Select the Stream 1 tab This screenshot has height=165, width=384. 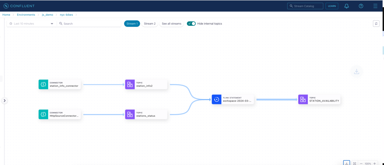(132, 23)
